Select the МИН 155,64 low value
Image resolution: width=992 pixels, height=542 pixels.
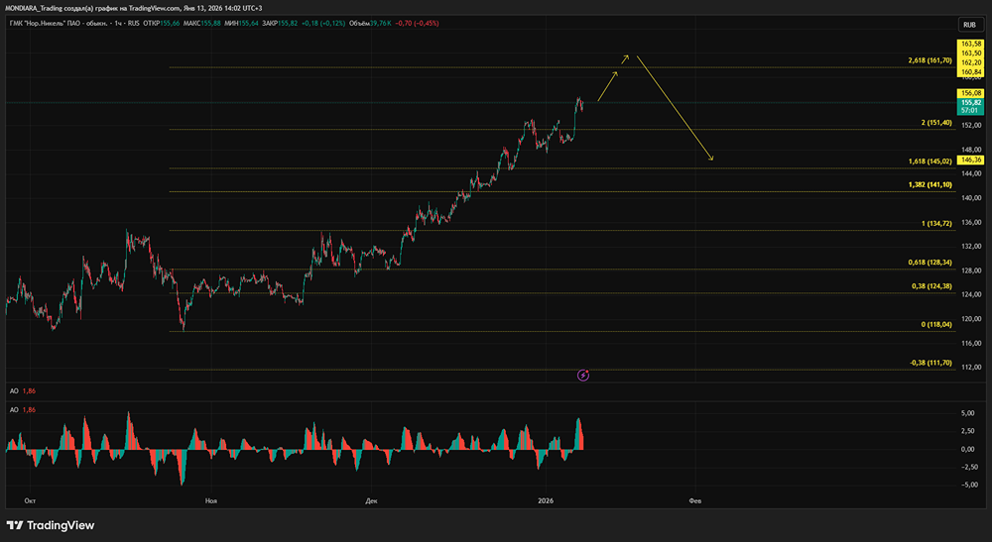(241, 24)
